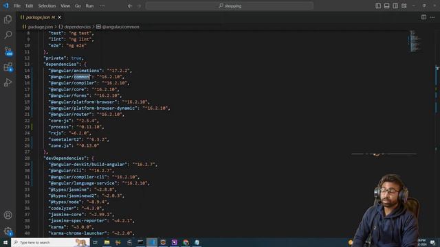Open the Search view in activity bar
Screen dimensions: 440x247
(x=8, y=35)
